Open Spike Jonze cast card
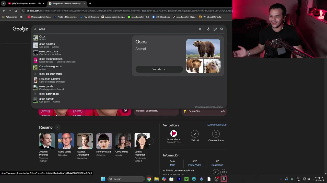327x183 pixels. [x=66, y=145]
